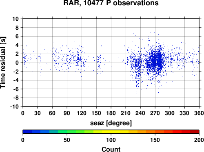Click the colorbar tick label 100
This screenshot has height=152, width=204.
tap(111, 140)
